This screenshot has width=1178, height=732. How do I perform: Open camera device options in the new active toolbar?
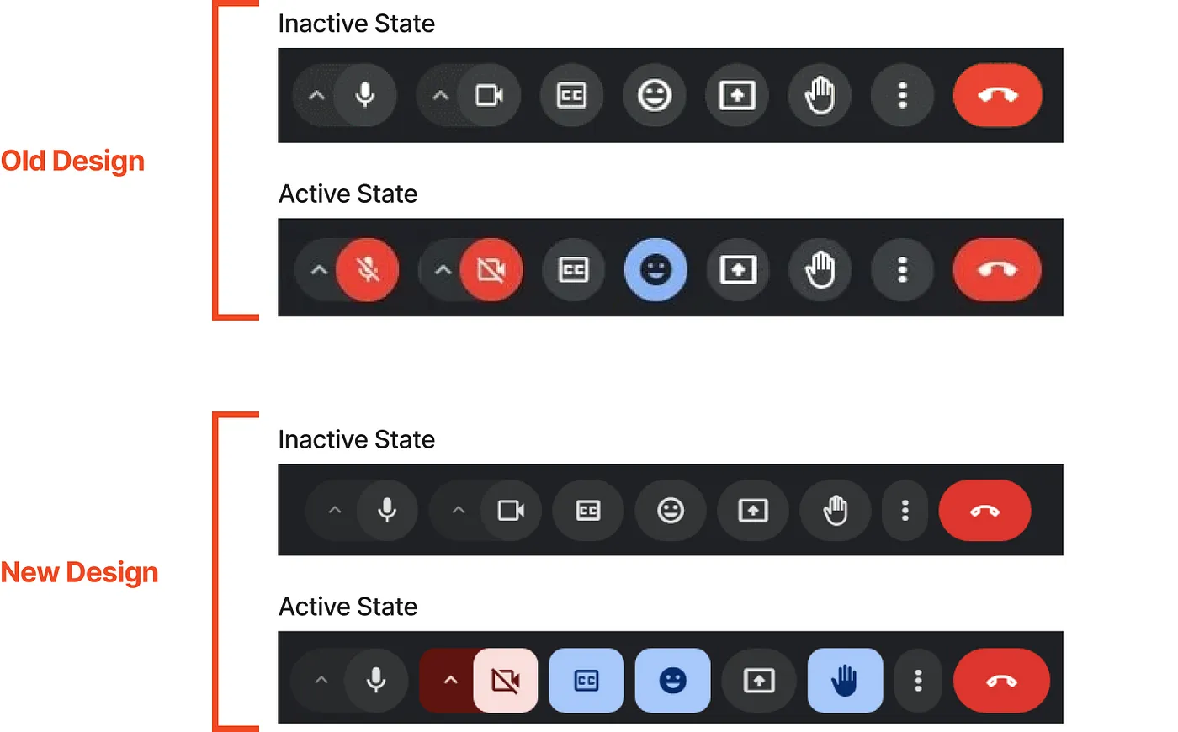(451, 681)
